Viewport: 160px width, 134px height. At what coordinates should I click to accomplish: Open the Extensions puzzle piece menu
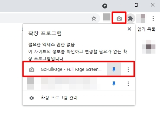[130, 18]
